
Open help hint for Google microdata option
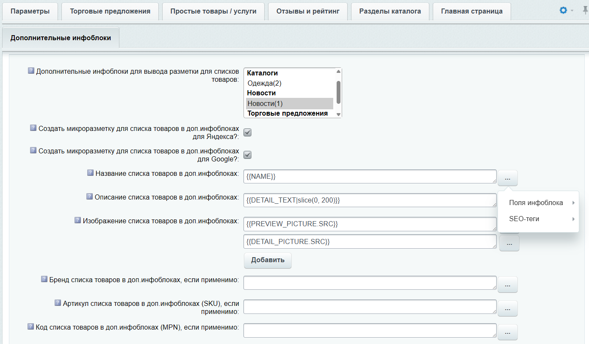coord(33,150)
